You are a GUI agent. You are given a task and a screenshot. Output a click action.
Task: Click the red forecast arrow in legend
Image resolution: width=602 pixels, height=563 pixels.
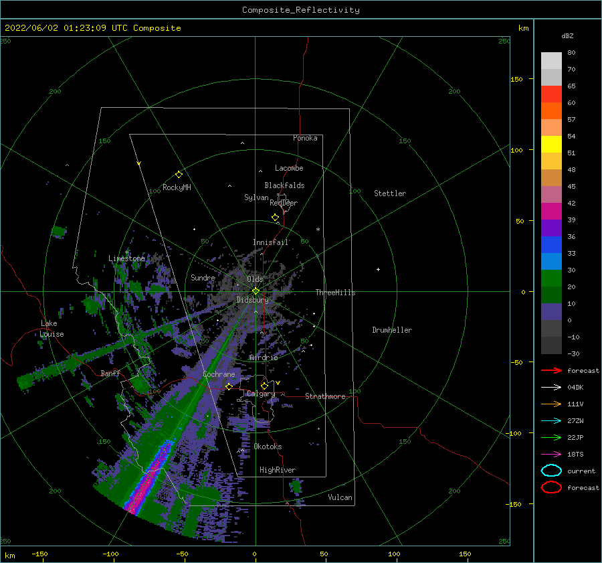[551, 370]
